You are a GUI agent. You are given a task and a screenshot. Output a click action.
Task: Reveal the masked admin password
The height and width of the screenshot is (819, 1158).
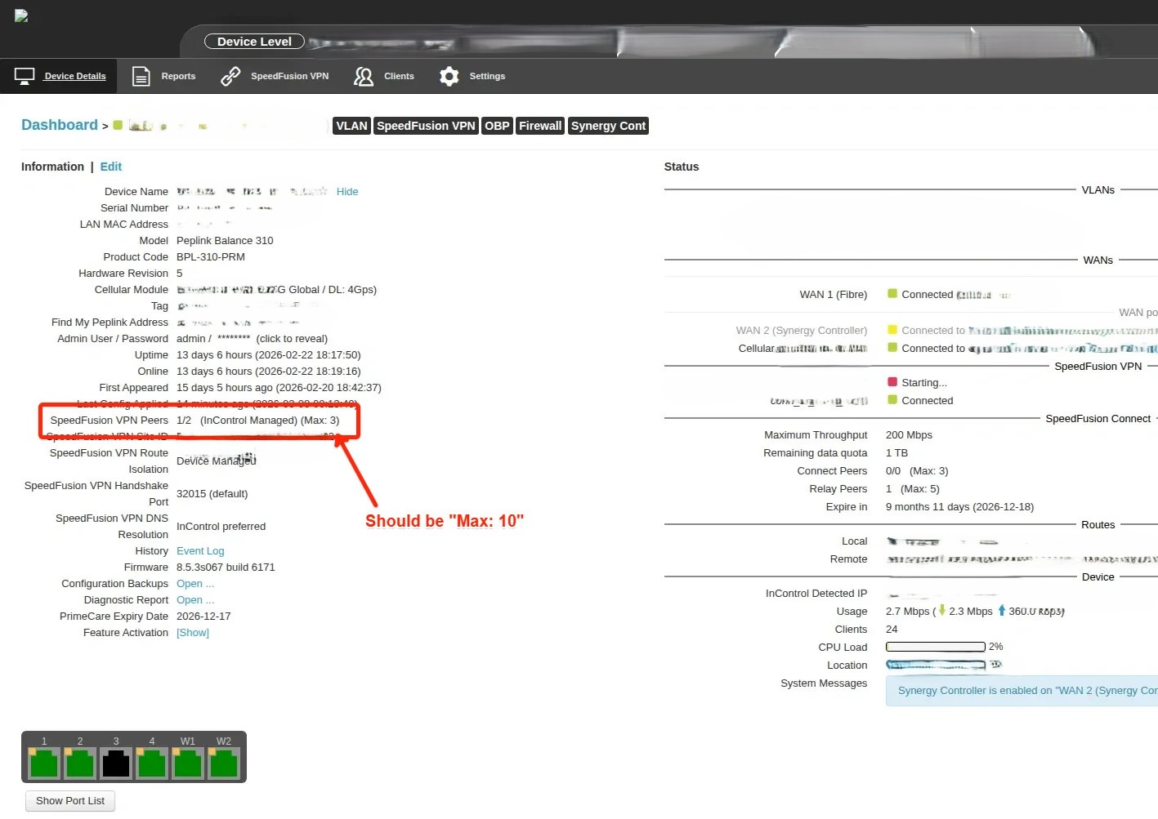click(292, 339)
